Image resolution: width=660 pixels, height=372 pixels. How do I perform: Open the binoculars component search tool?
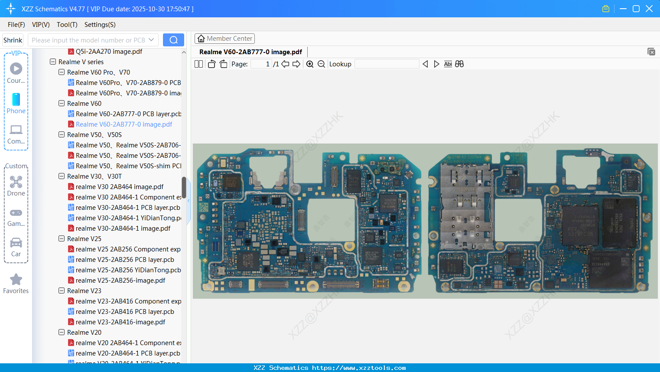coord(459,64)
